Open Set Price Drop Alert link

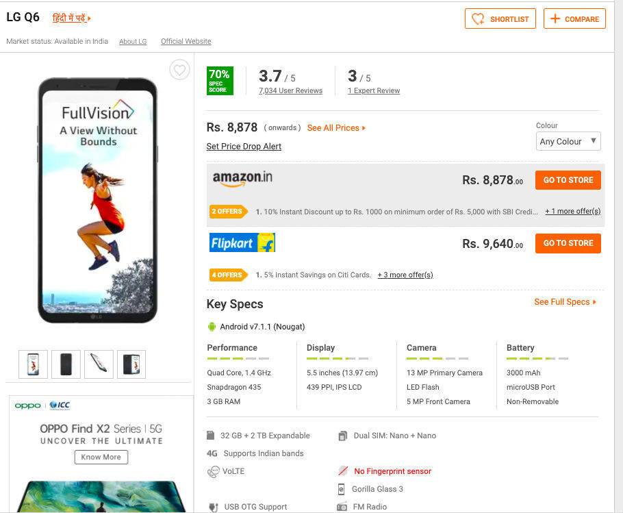[x=244, y=147]
